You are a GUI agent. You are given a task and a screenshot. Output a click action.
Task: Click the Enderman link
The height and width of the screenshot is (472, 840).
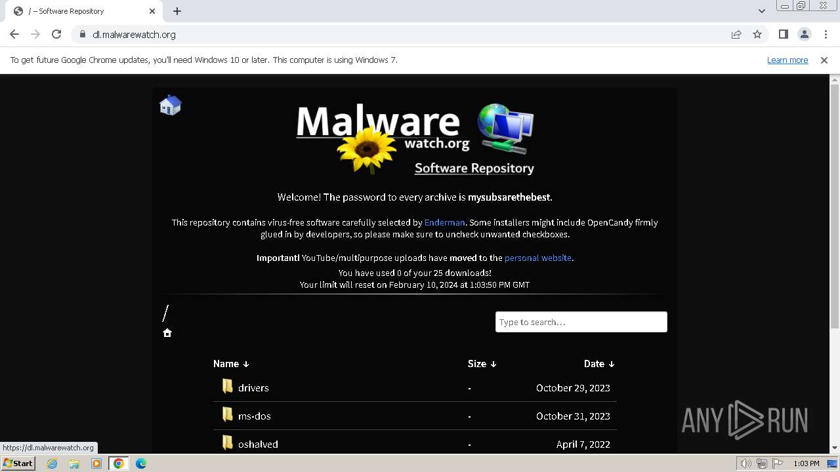444,222
